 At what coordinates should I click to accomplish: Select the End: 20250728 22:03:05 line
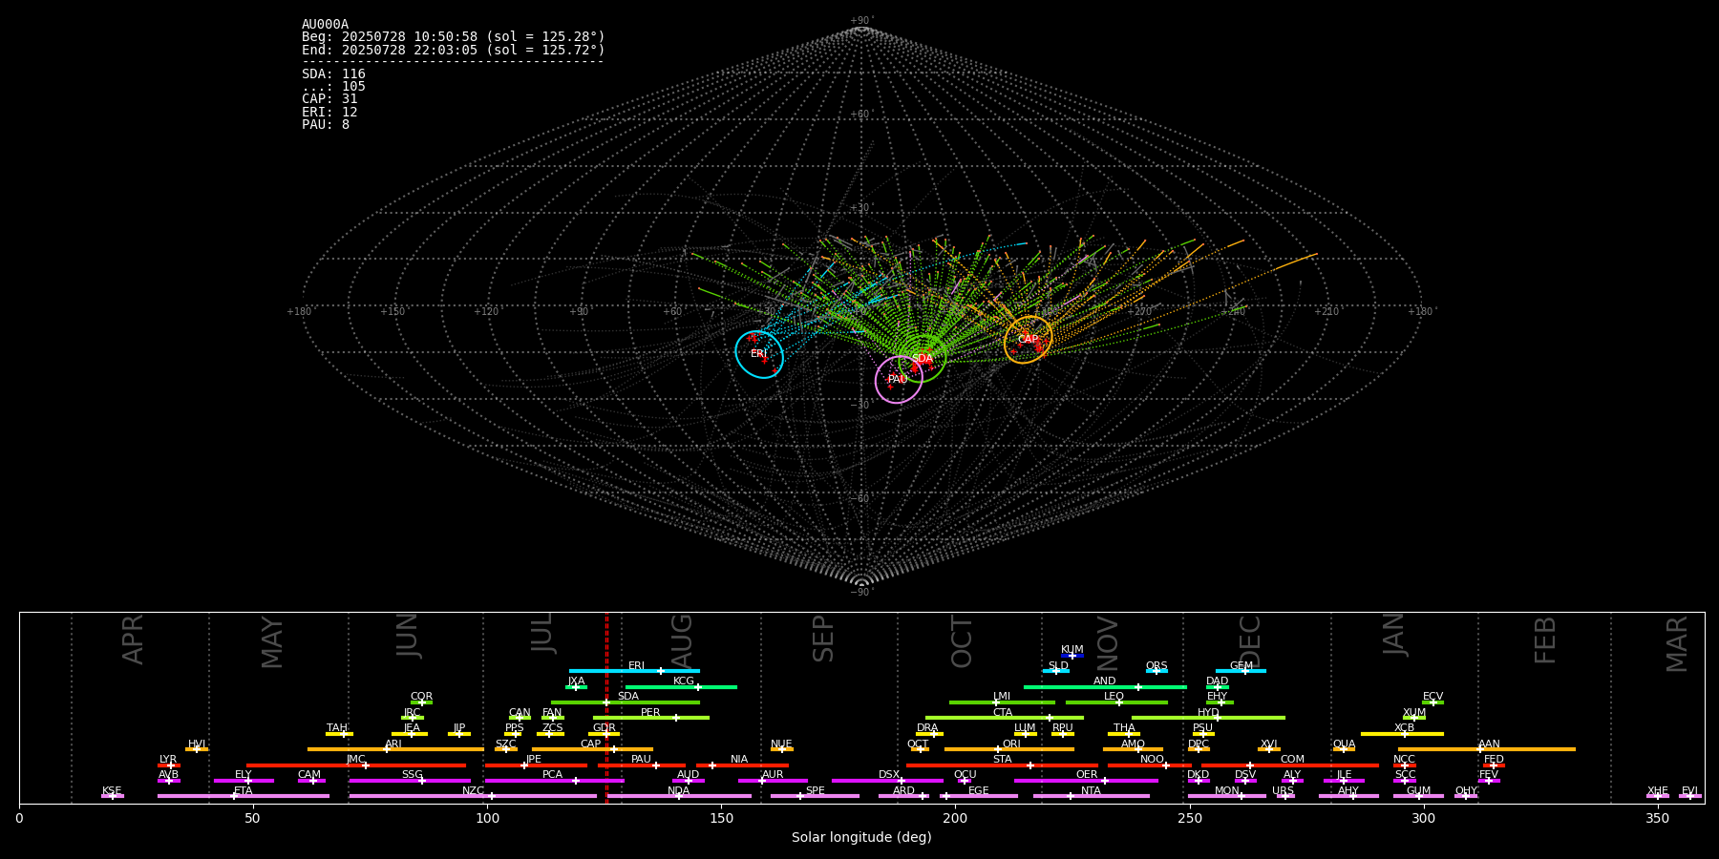pos(454,50)
